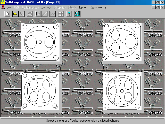Viewport: 165px width, 124px height.
Task: Restore the Project1 document window
Action: pos(158,7)
